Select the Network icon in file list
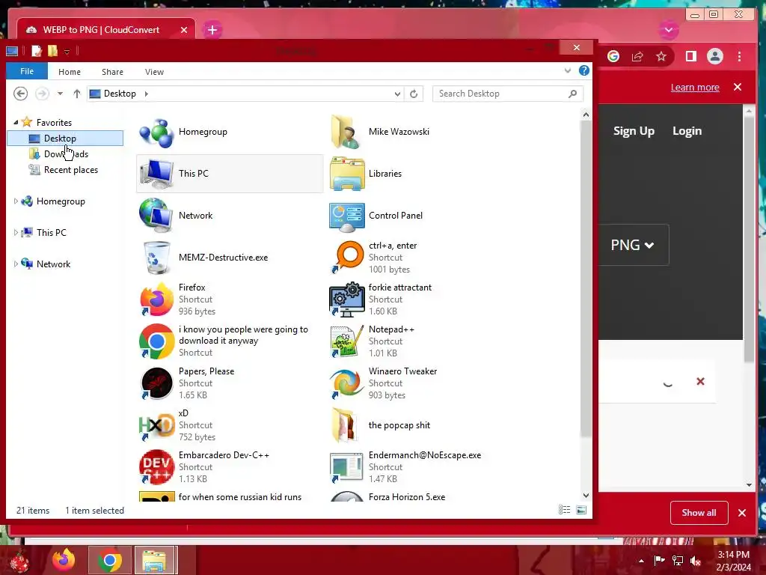Screen dimensions: 766x575 click(x=156, y=216)
